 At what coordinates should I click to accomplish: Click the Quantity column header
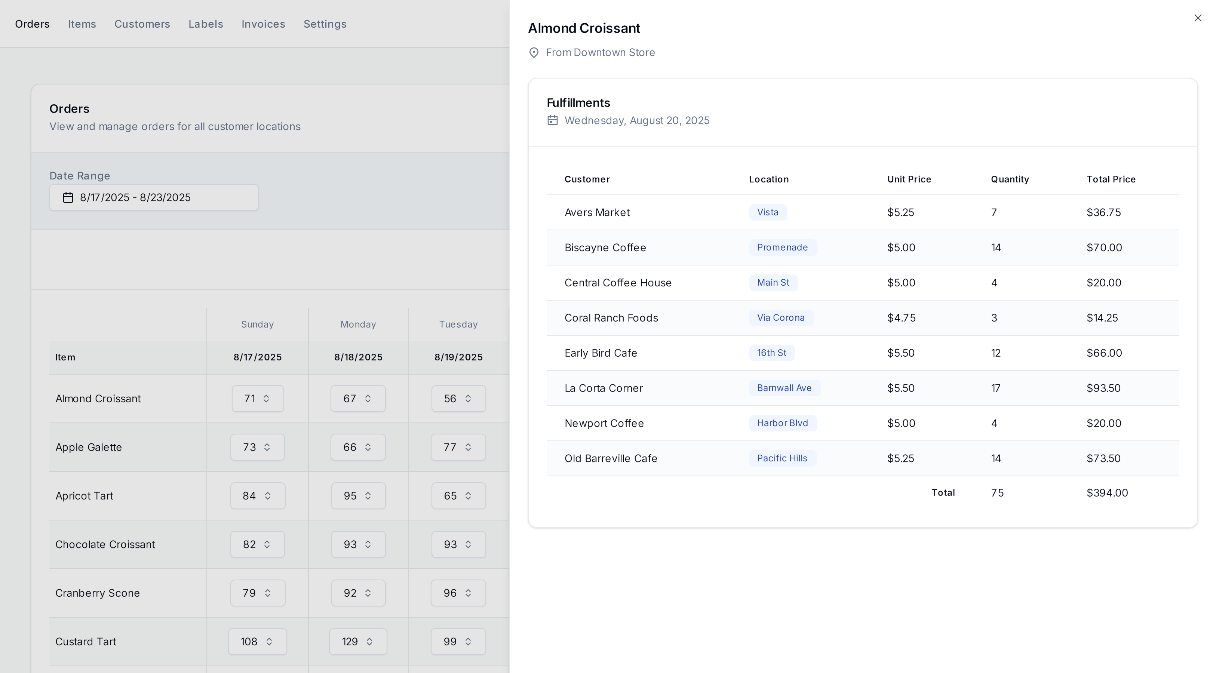pyautogui.click(x=1010, y=179)
